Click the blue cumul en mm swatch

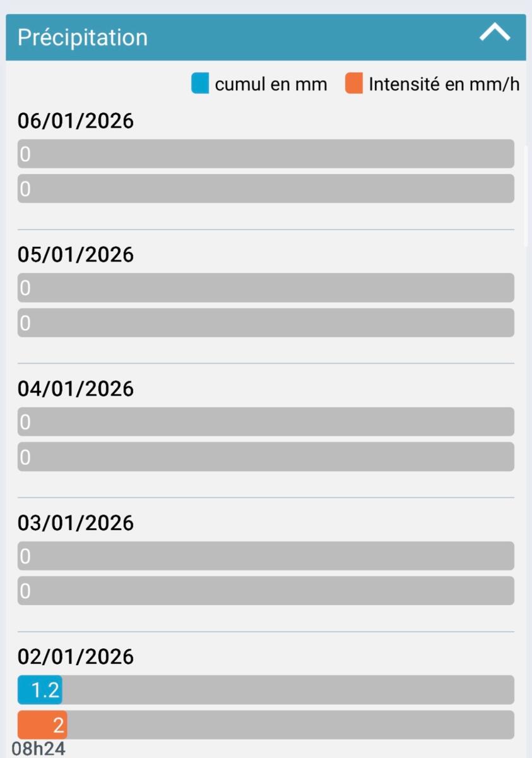(x=200, y=84)
